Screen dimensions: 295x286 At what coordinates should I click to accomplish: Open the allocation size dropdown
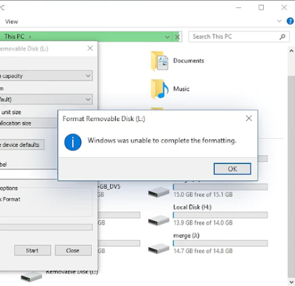[28, 123]
